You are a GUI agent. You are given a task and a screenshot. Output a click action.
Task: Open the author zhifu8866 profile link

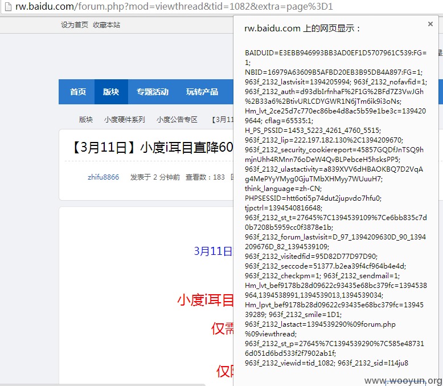pos(104,177)
